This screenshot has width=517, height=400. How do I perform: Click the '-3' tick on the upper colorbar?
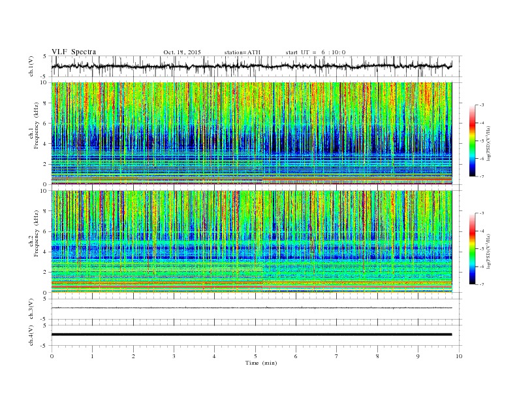(x=481, y=105)
